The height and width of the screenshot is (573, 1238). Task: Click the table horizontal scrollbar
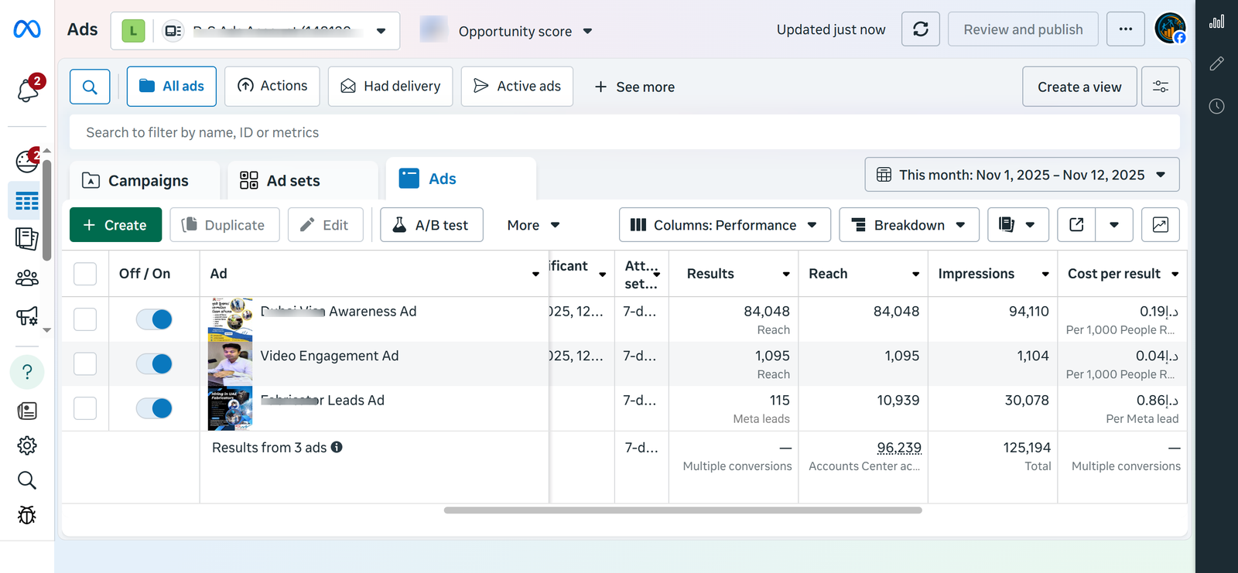(683, 510)
